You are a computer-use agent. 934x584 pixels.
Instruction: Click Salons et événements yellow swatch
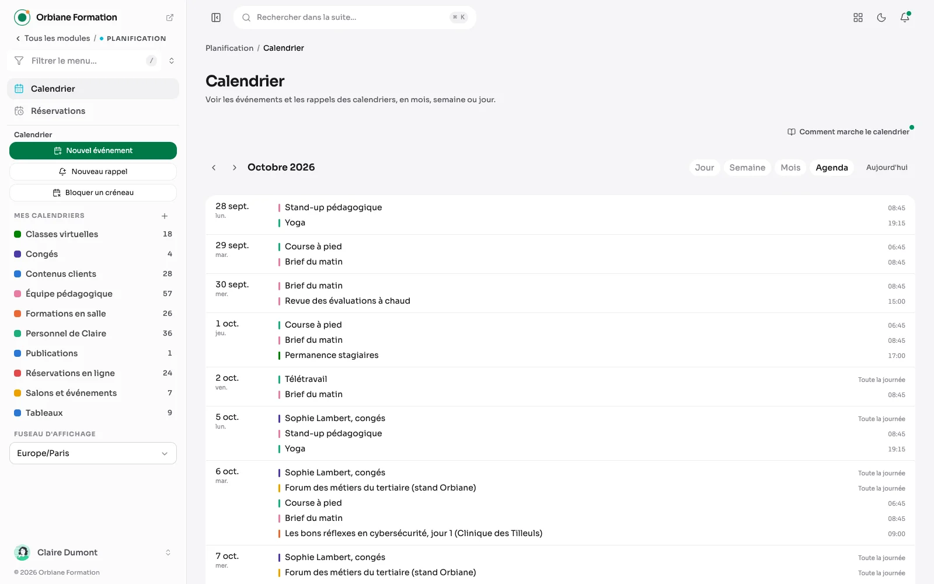tap(18, 393)
